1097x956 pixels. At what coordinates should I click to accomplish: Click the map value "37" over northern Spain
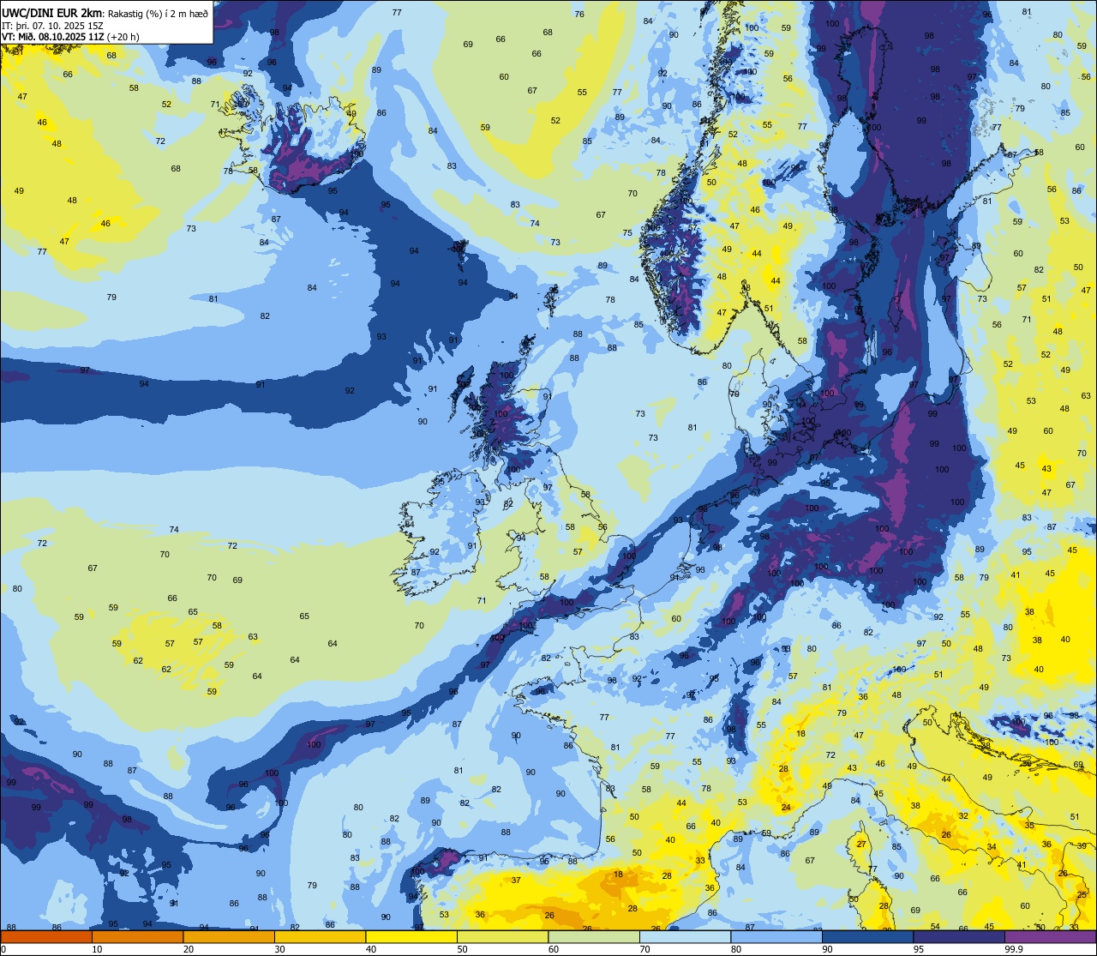(x=516, y=880)
